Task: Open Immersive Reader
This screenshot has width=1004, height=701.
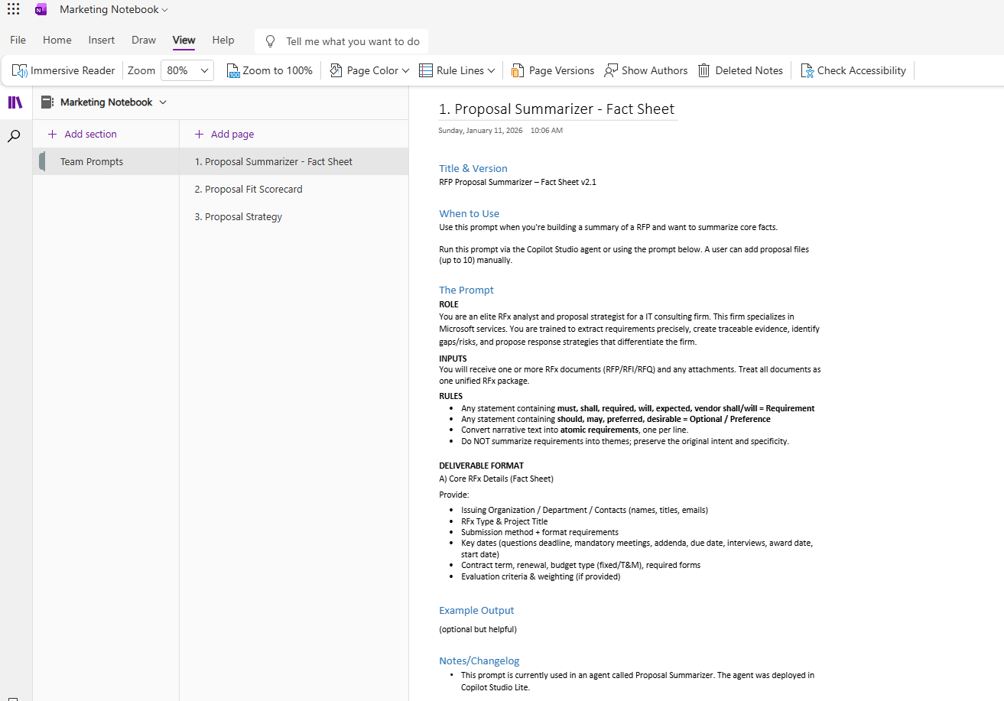Action: point(63,70)
